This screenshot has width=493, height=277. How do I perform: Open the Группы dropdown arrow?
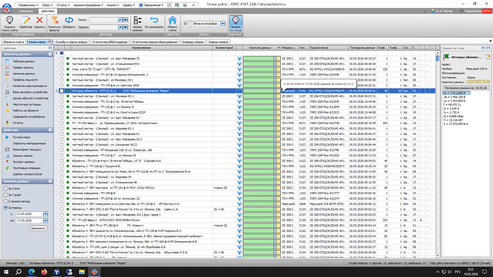tap(120, 27)
